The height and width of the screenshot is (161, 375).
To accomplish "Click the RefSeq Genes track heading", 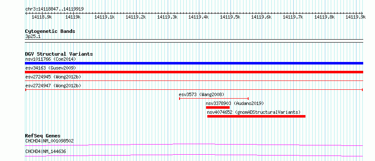I will tap(43, 136).
